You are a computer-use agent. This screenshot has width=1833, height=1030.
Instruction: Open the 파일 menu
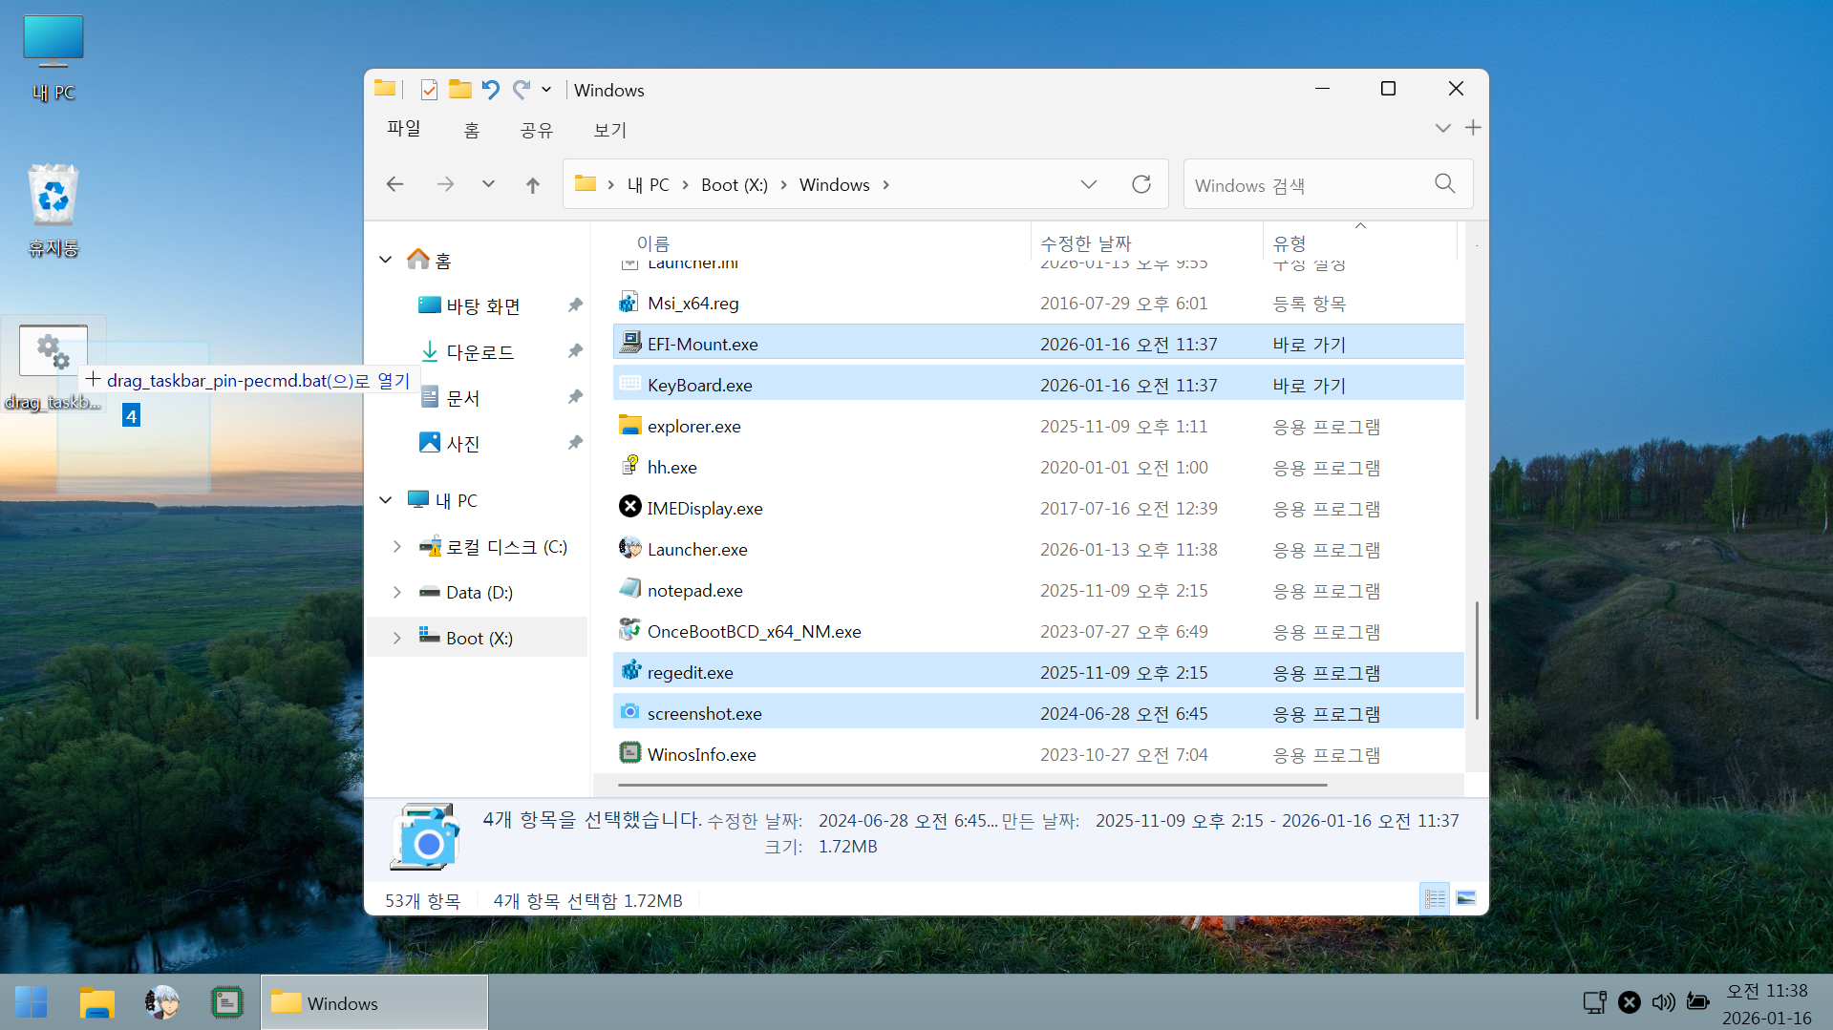[404, 129]
